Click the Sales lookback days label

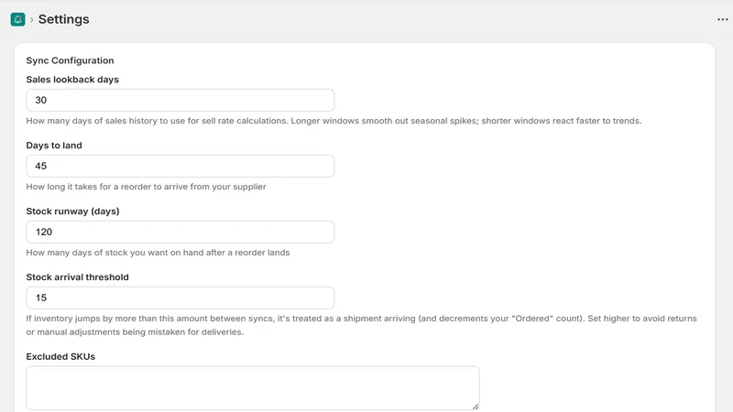(72, 80)
